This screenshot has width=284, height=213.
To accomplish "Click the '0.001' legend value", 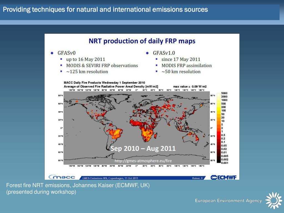I will click(x=225, y=163).
